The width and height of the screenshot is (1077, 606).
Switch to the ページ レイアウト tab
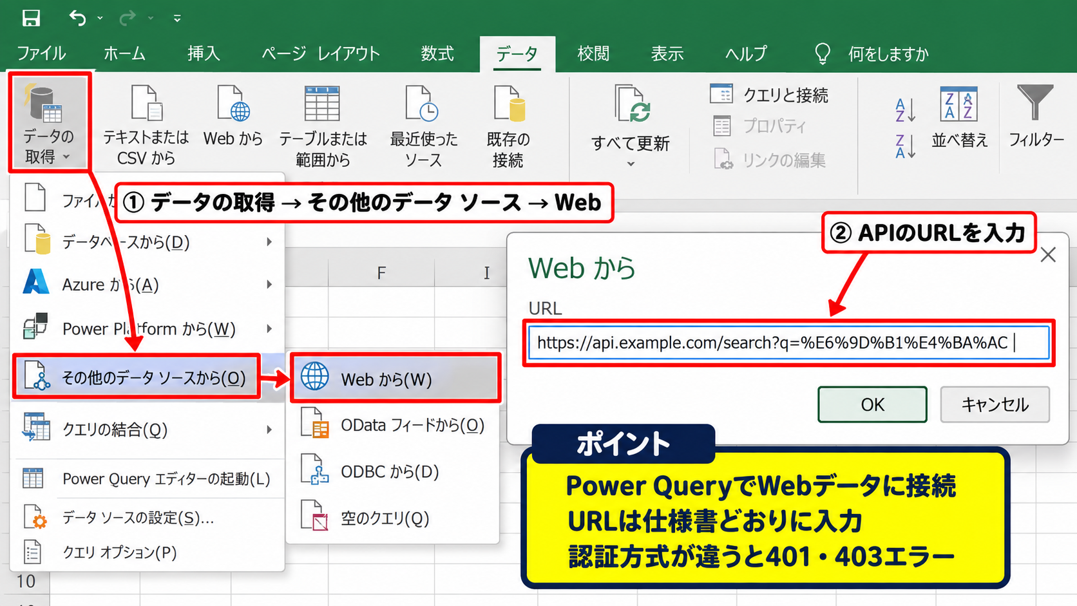pos(321,53)
